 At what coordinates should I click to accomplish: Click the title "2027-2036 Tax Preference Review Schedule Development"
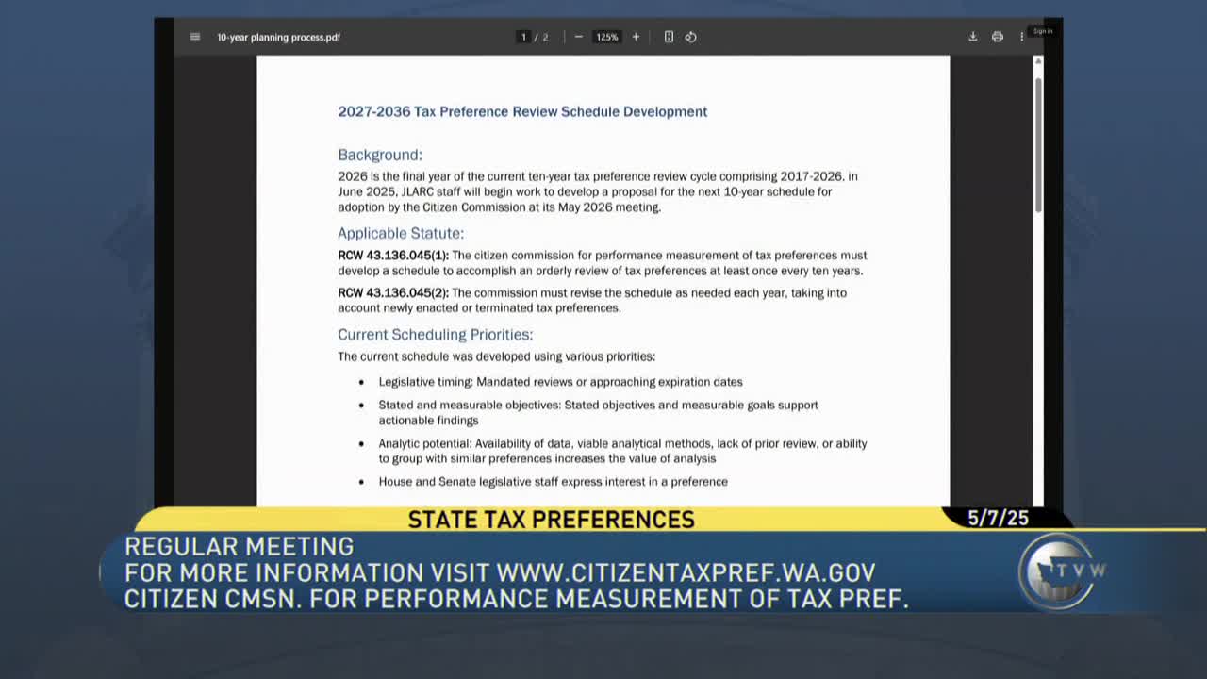522,111
